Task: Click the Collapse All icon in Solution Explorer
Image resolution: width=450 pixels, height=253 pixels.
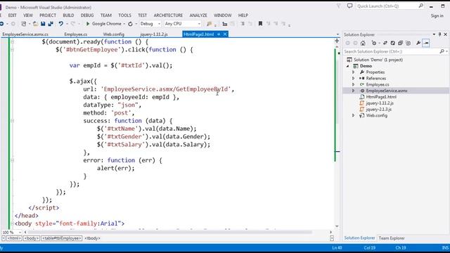Action: (400, 43)
